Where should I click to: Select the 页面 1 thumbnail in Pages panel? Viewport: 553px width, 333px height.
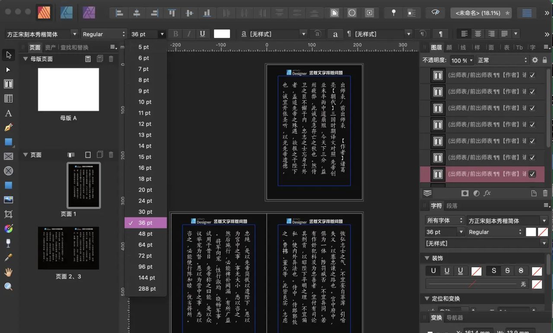(x=83, y=185)
